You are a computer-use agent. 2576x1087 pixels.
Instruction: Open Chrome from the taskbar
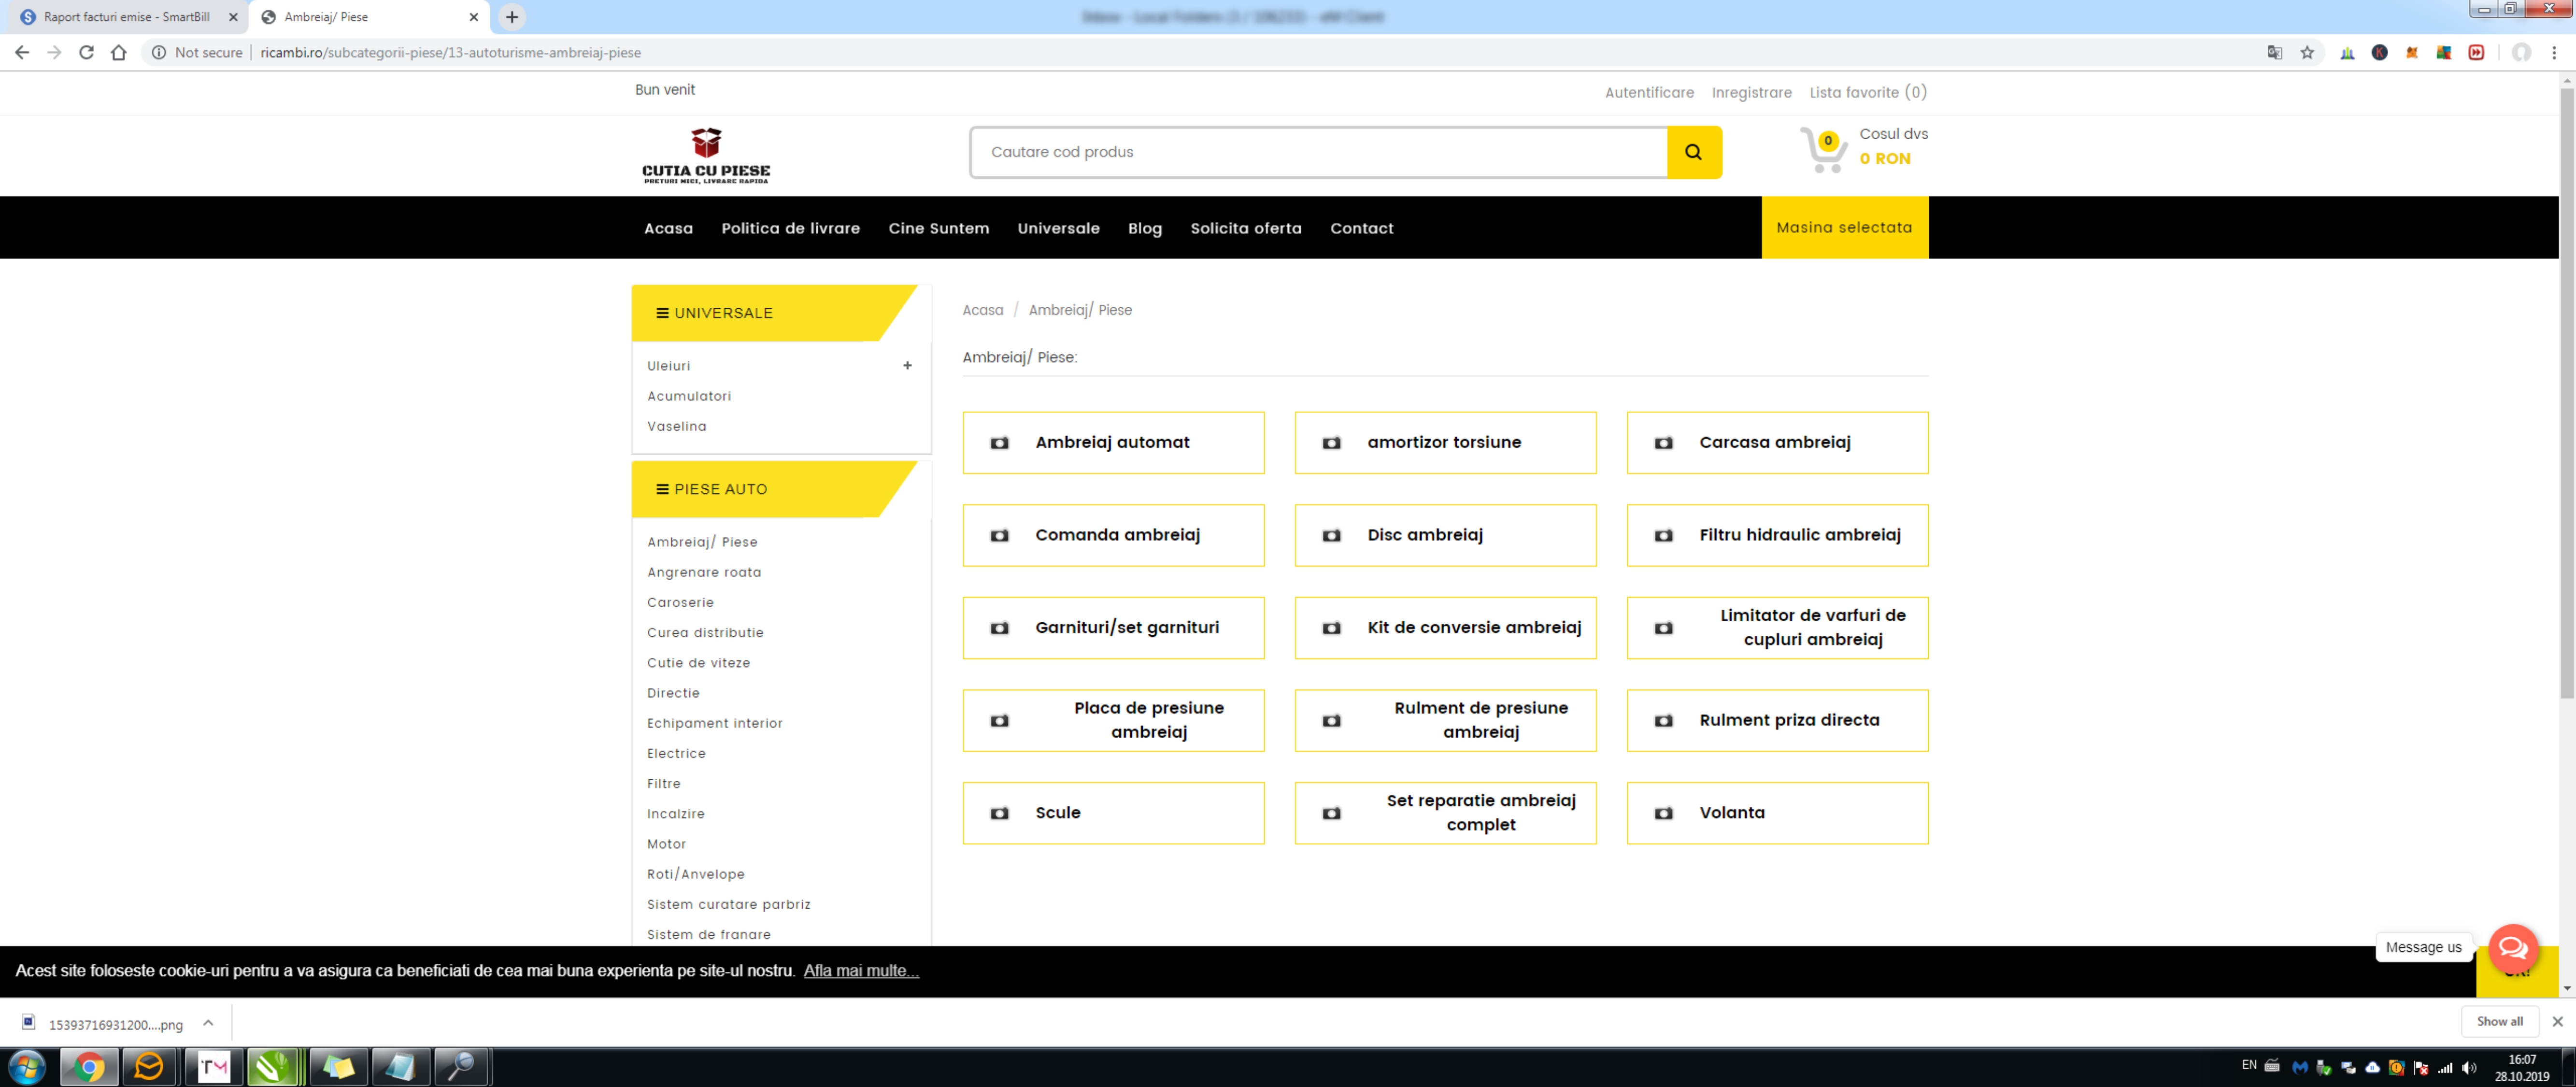coord(89,1067)
